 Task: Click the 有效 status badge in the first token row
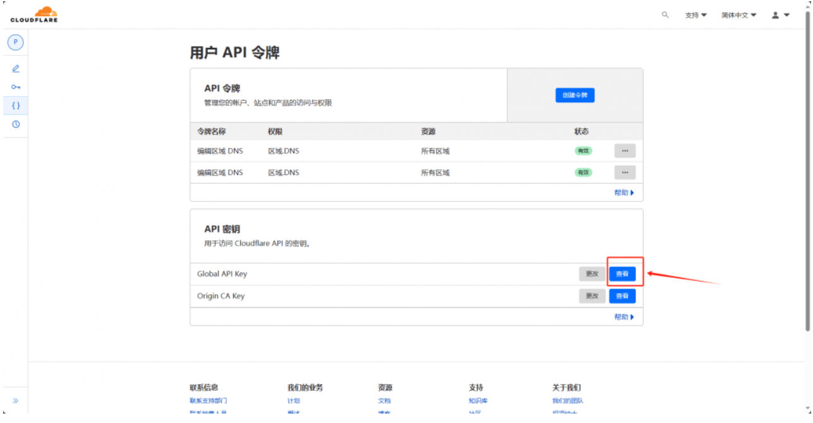point(583,151)
